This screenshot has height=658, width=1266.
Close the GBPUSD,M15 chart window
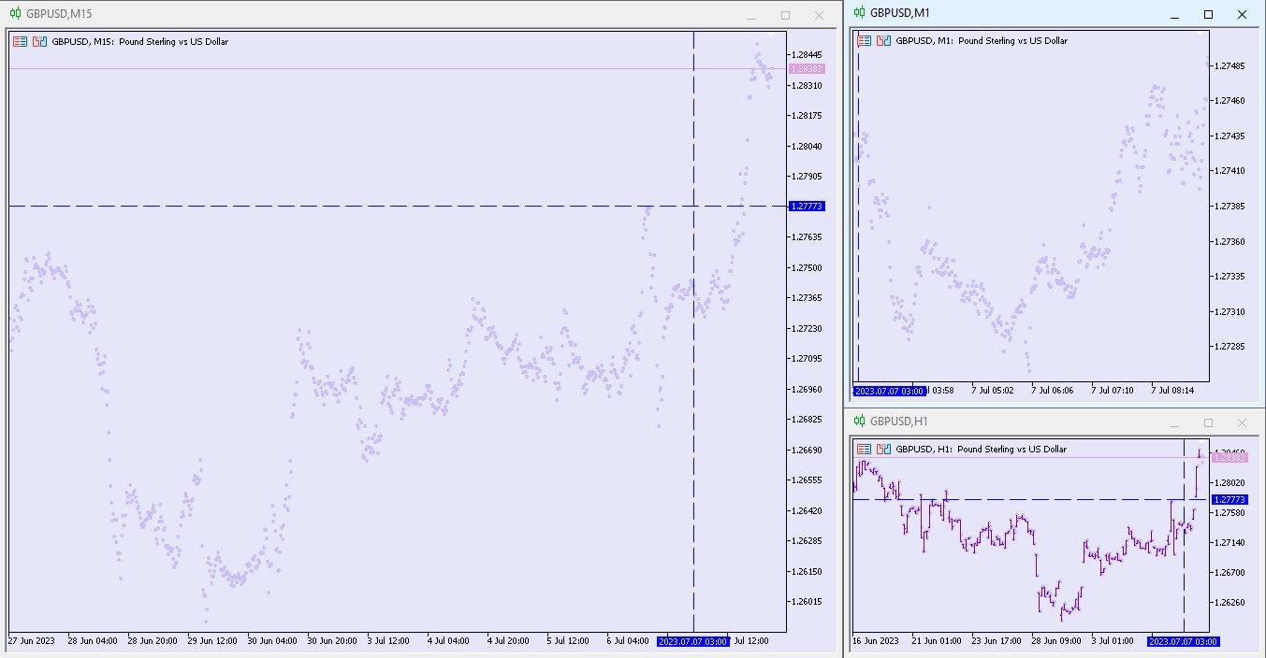point(819,15)
